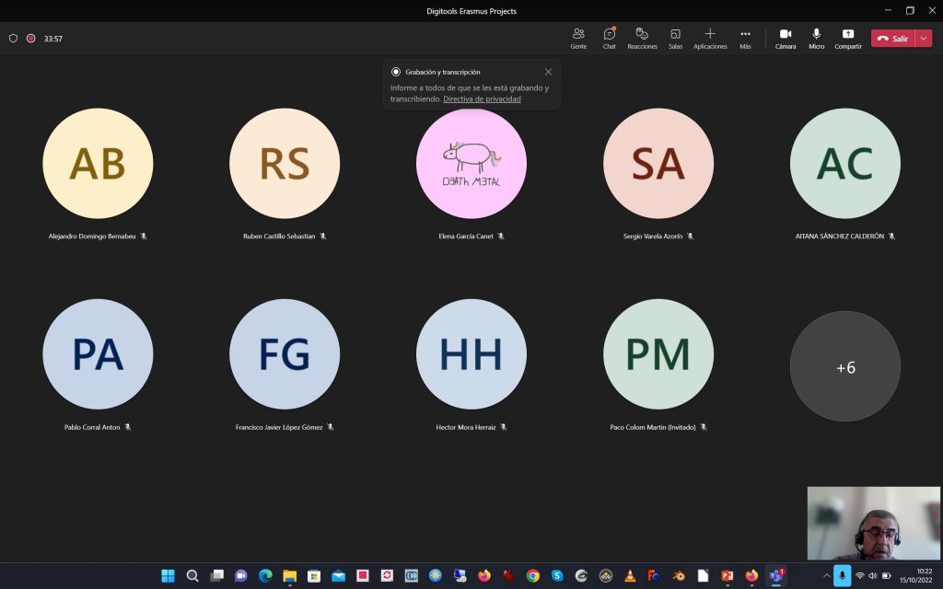Share screen with Compartir button
Image resolution: width=943 pixels, height=589 pixels.
click(848, 38)
